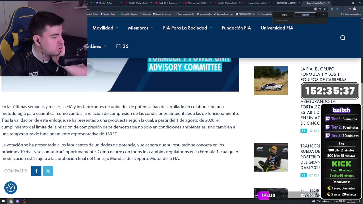Expand the EnLínea menu chevron
The width and height of the screenshot is (363, 204).
click(105, 46)
